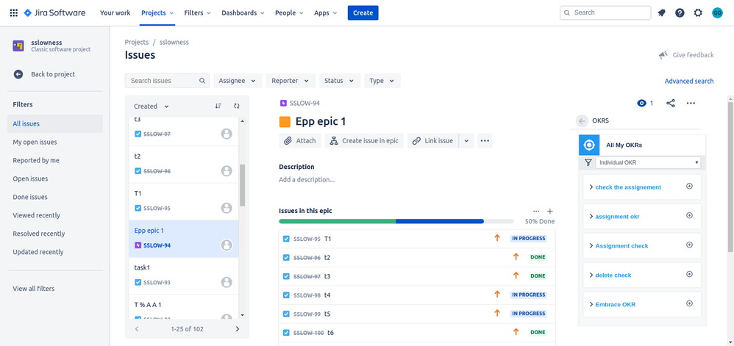Open the Assignee filter dropdown
The height and width of the screenshot is (346, 734).
point(238,80)
